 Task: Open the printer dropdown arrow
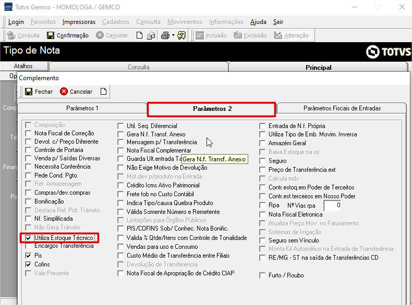[x=173, y=35]
